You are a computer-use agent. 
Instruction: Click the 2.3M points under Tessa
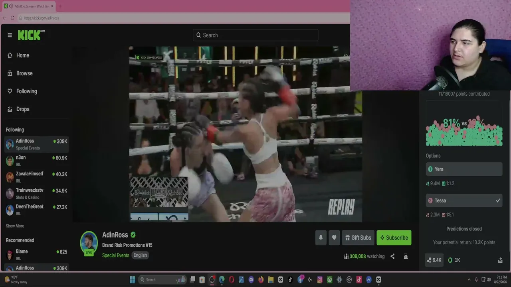click(433, 215)
